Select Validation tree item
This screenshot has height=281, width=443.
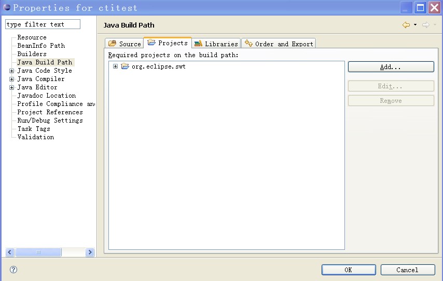click(x=36, y=137)
